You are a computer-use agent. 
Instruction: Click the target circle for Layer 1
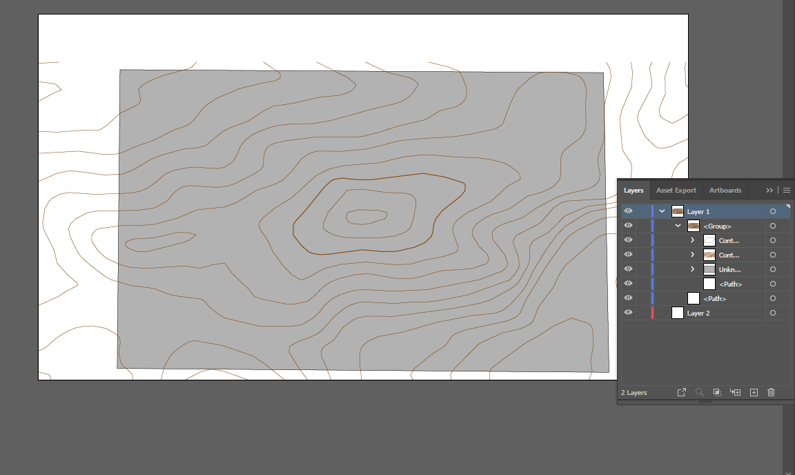coord(773,211)
